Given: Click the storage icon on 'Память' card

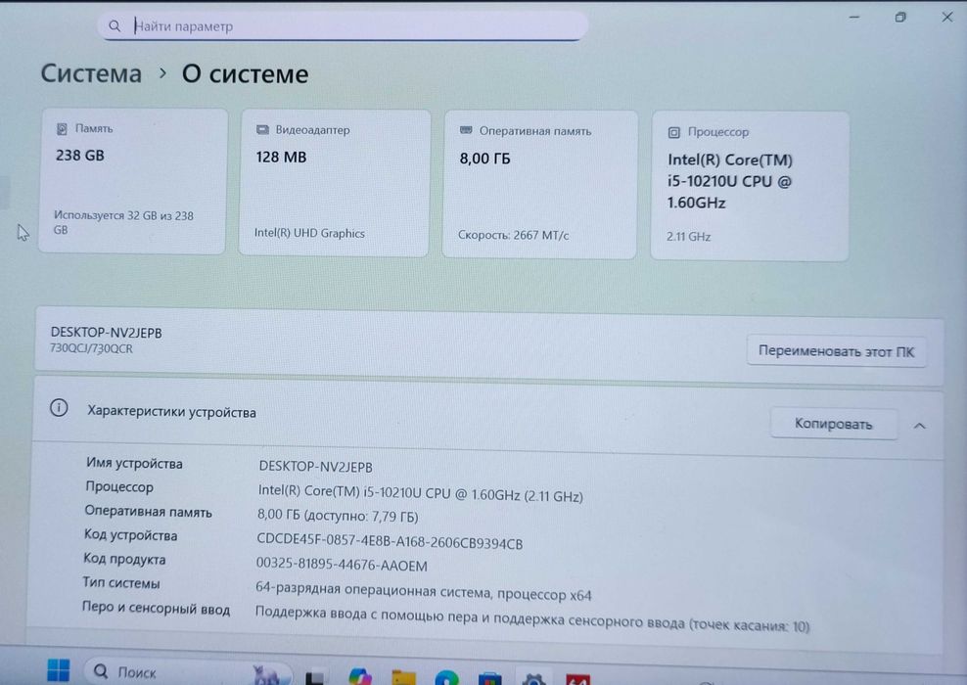Looking at the screenshot, I should click(x=62, y=129).
